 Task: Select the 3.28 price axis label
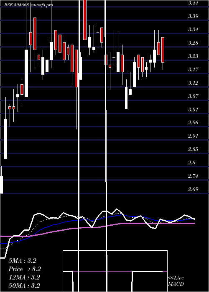193,43
